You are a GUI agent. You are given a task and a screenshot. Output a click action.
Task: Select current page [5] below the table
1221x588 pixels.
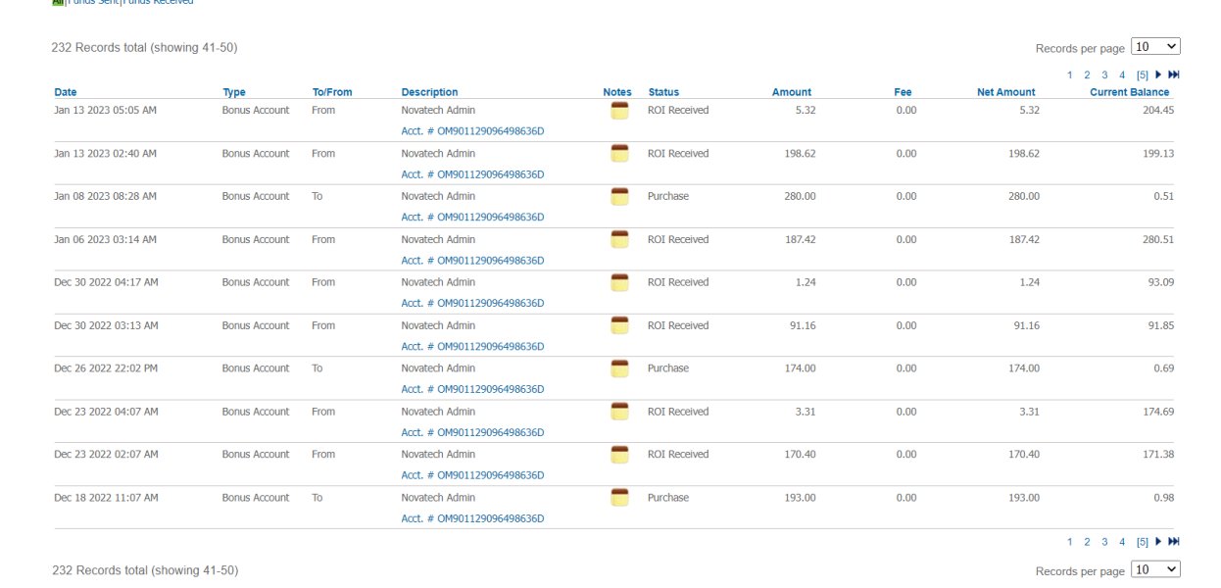[x=1143, y=541]
